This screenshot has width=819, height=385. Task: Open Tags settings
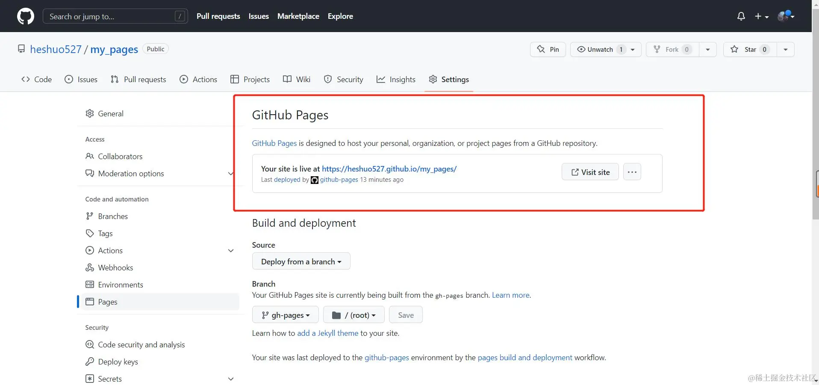click(158, 234)
